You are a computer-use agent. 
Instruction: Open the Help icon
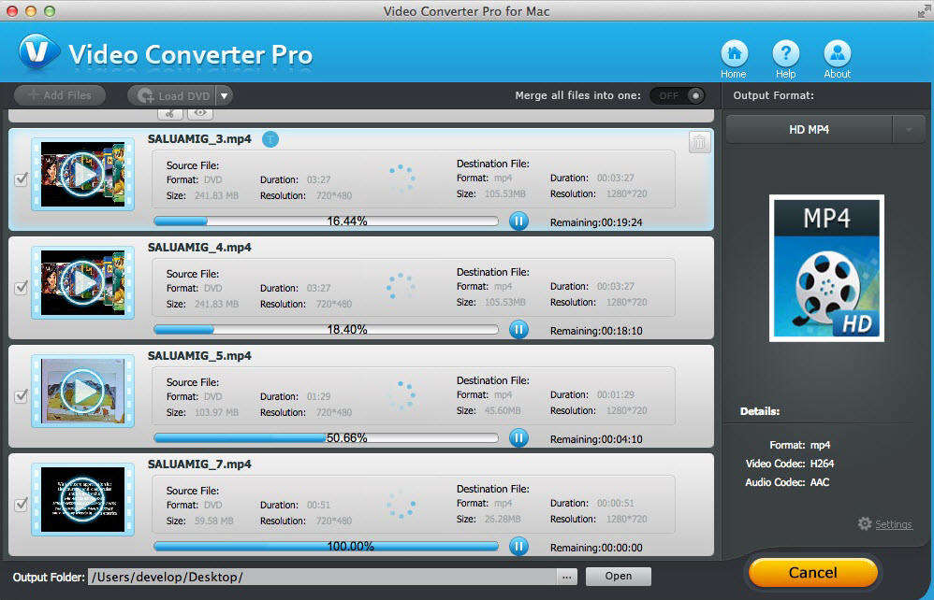coord(786,54)
